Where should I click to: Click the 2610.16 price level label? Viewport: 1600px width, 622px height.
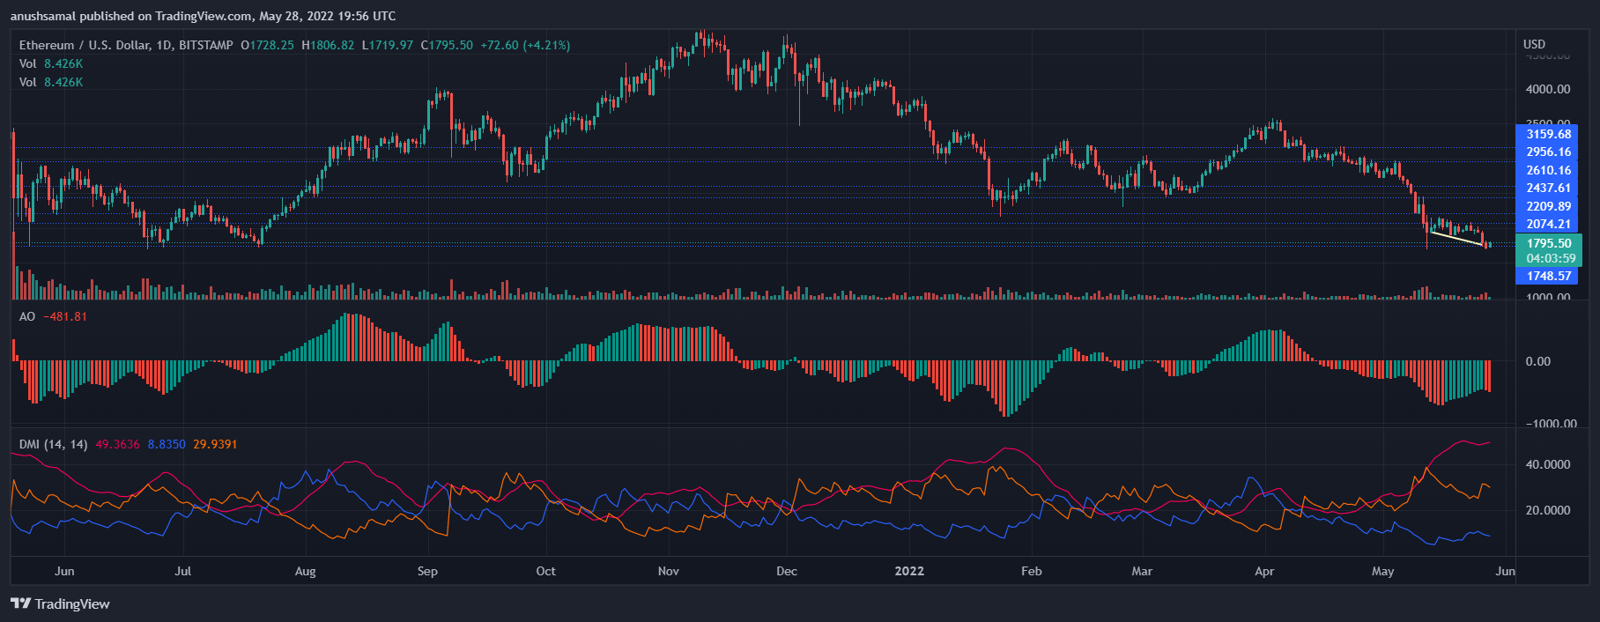coord(1548,170)
